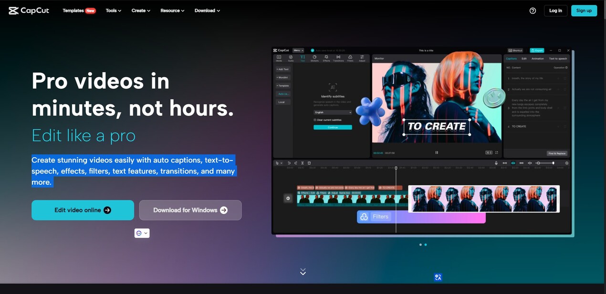
Task: Tick the Clear current subtitles checkbox
Action: coord(315,120)
